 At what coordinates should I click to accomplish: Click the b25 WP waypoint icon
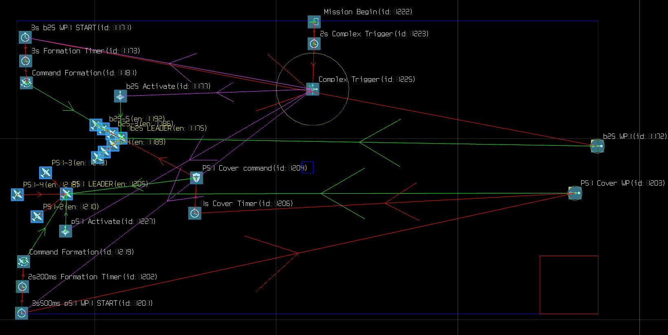click(x=597, y=146)
